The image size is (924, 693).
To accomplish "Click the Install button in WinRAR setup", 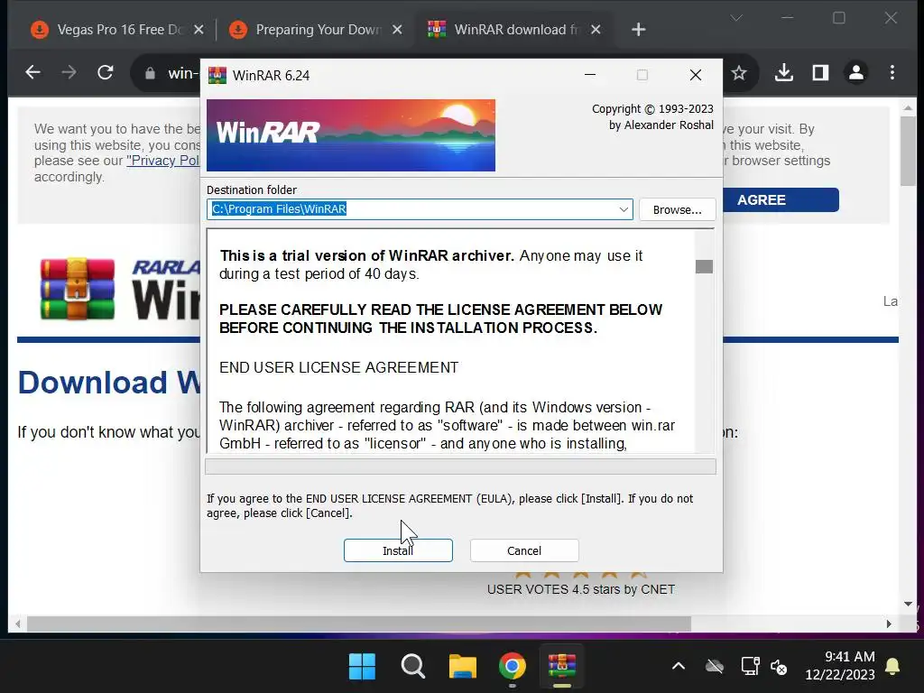I will pos(398,550).
